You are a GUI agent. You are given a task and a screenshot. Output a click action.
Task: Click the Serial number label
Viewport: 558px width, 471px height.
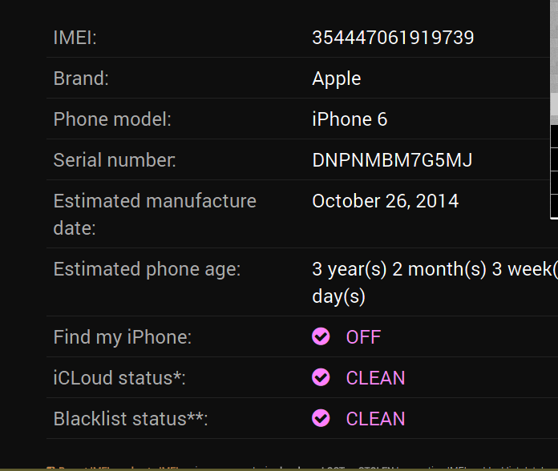(x=115, y=160)
